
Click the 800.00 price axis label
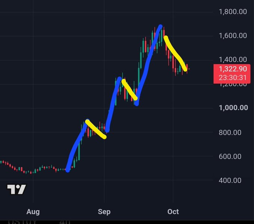click(x=230, y=133)
